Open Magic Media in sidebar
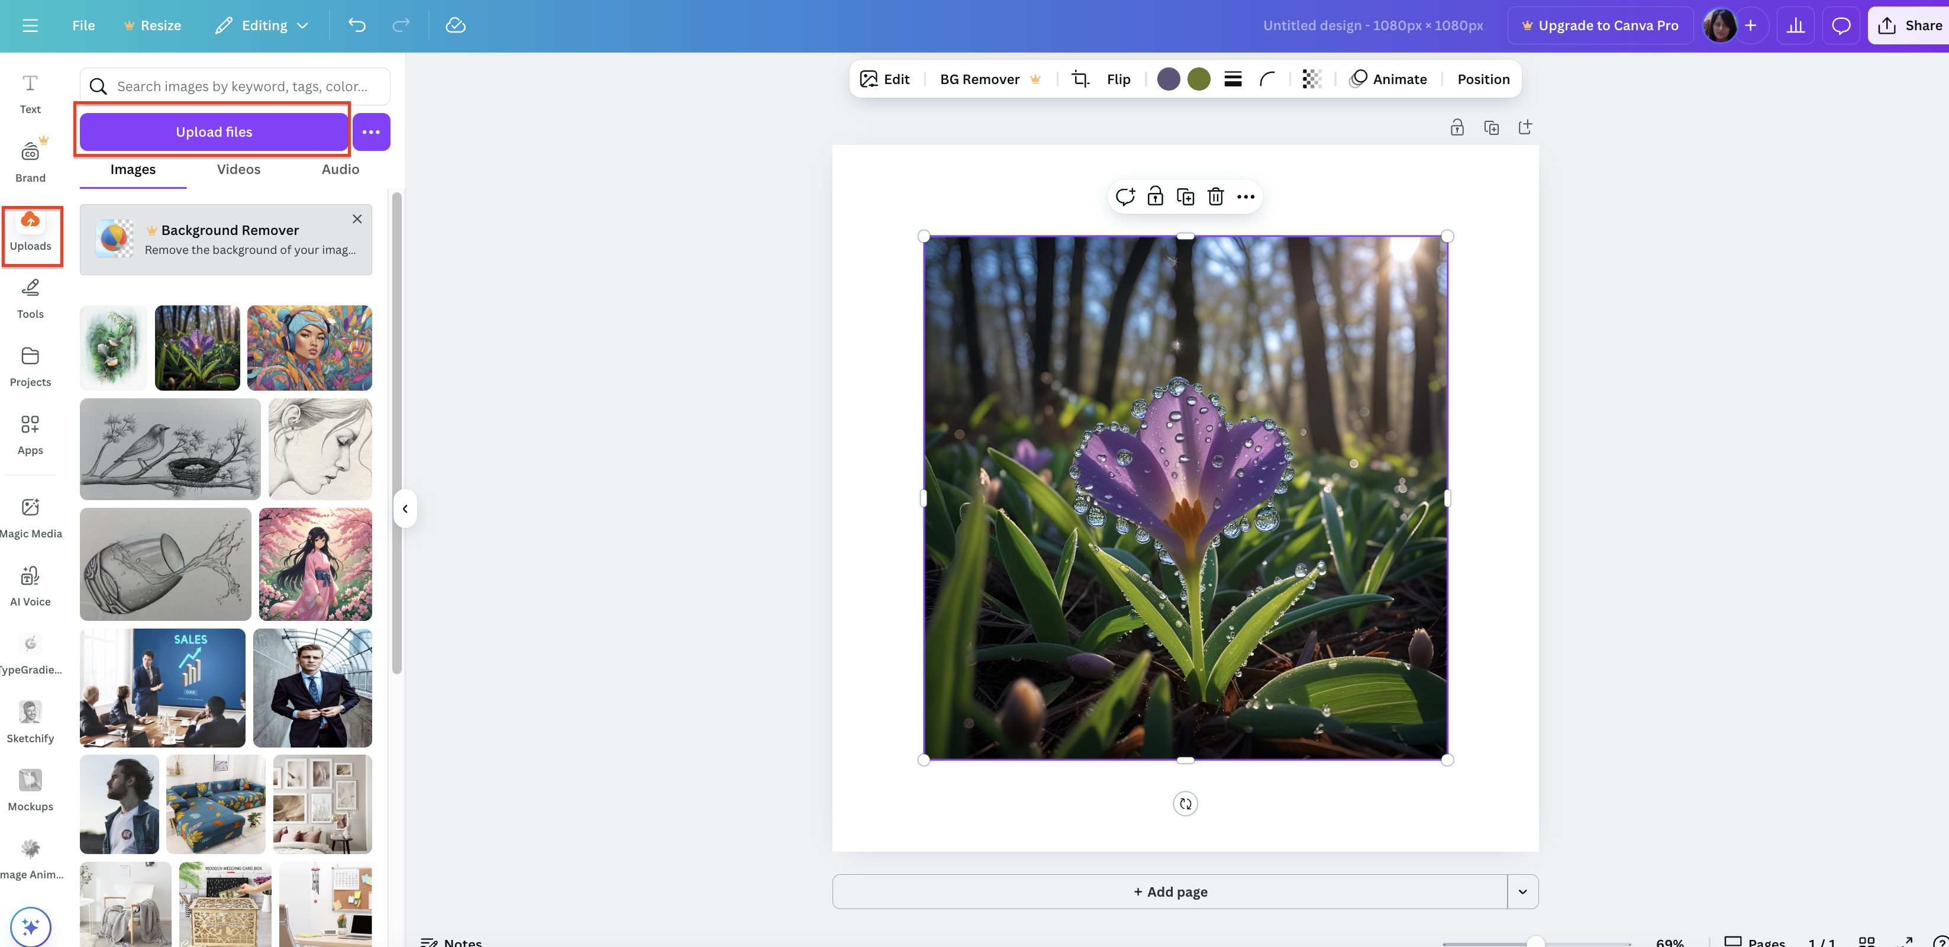 point(30,518)
